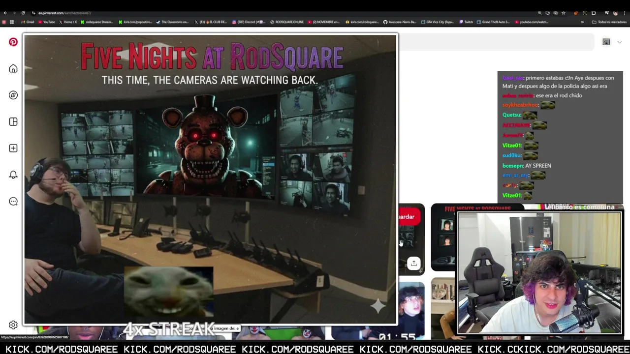Open boards icon in Pinterest sidebar
Image resolution: width=630 pixels, height=354 pixels.
[x=13, y=121]
